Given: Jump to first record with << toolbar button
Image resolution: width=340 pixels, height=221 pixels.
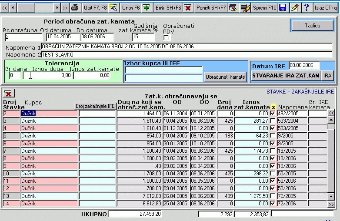Looking at the screenshot, I should (x=4, y=8).
